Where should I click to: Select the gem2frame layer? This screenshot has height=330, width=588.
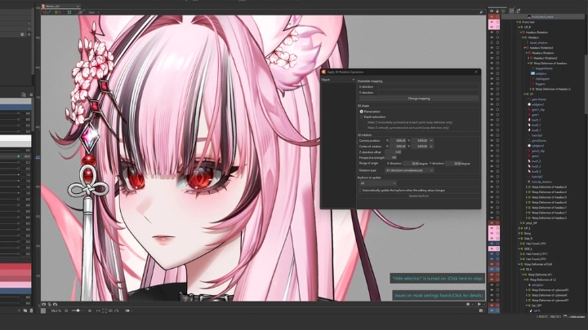(539, 141)
